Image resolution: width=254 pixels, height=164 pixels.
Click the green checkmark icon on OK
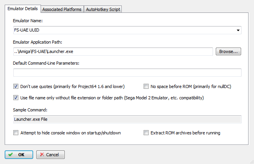coord(11,155)
